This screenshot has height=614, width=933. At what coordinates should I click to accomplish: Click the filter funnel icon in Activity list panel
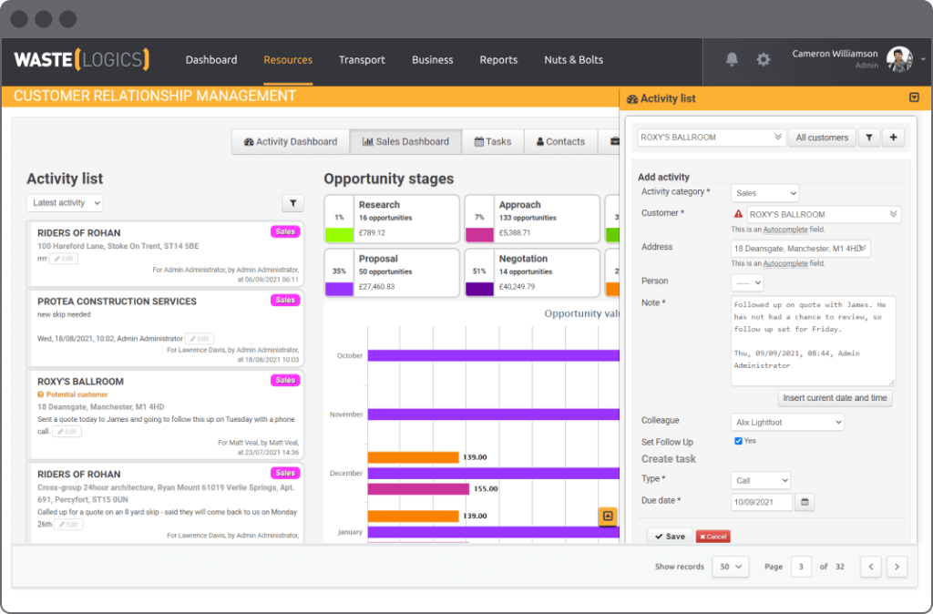[868, 137]
